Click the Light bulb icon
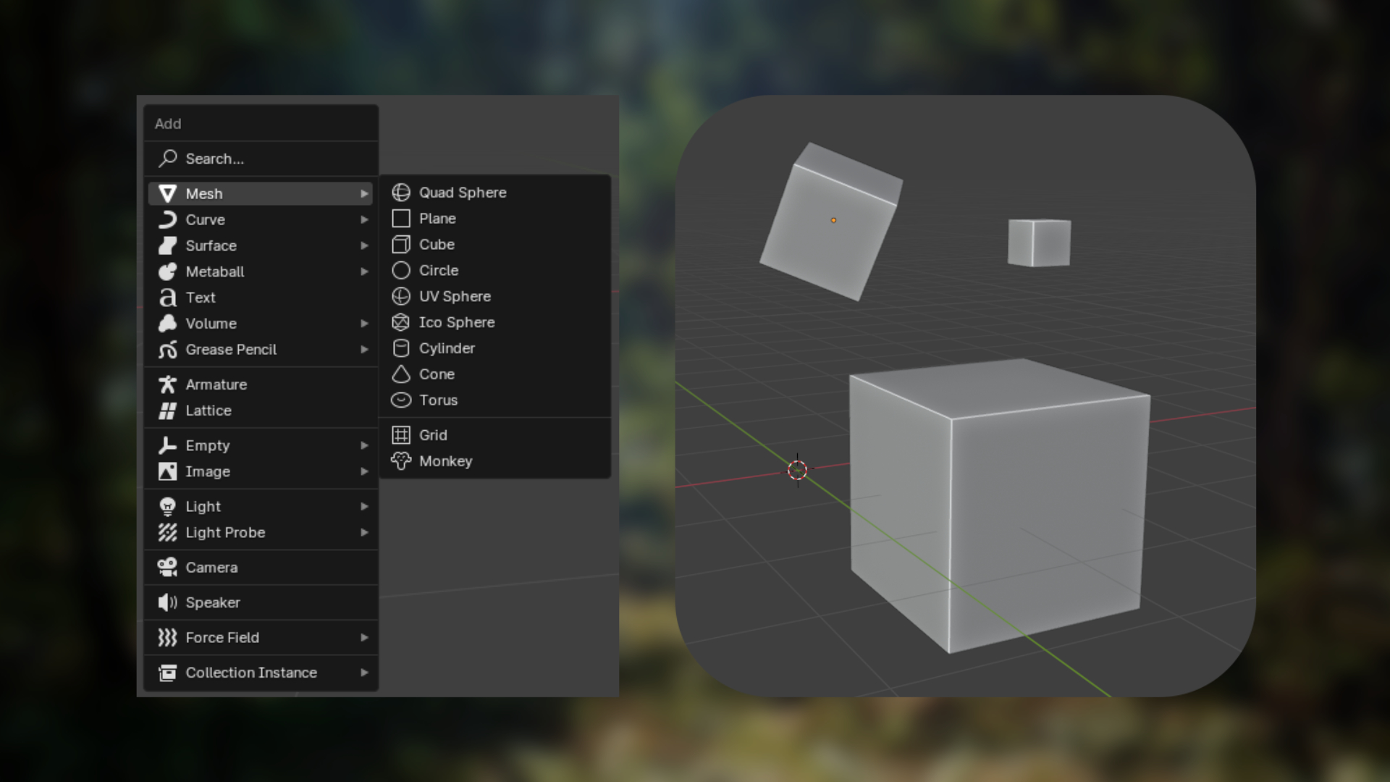This screenshot has width=1390, height=782. coord(167,506)
